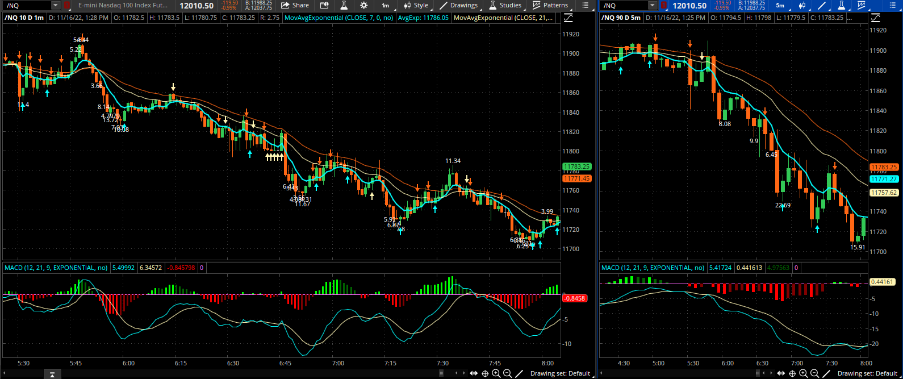The image size is (903, 379).
Task: Open the left chart list menu icon
Action: point(586,6)
